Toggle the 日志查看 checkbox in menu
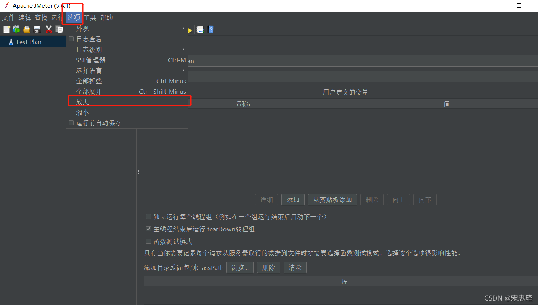Viewport: 538px width, 305px height. pos(71,39)
